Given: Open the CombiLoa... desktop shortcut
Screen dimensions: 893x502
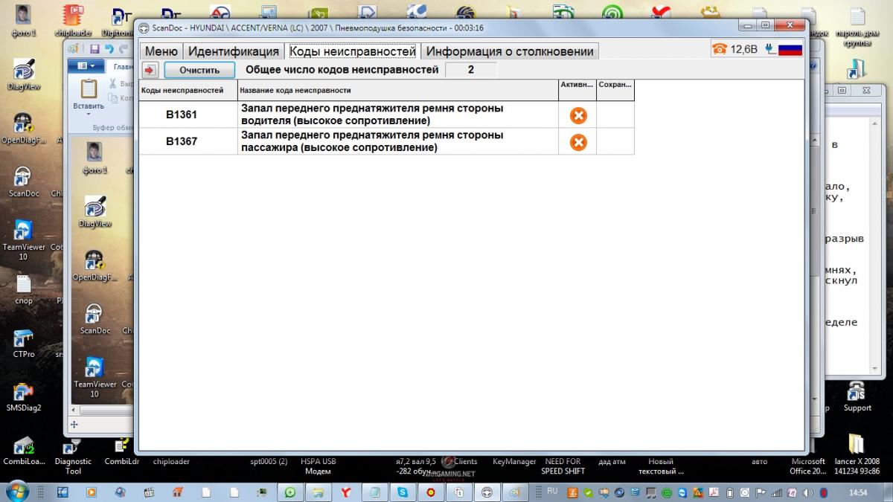Looking at the screenshot, I should tap(24, 451).
